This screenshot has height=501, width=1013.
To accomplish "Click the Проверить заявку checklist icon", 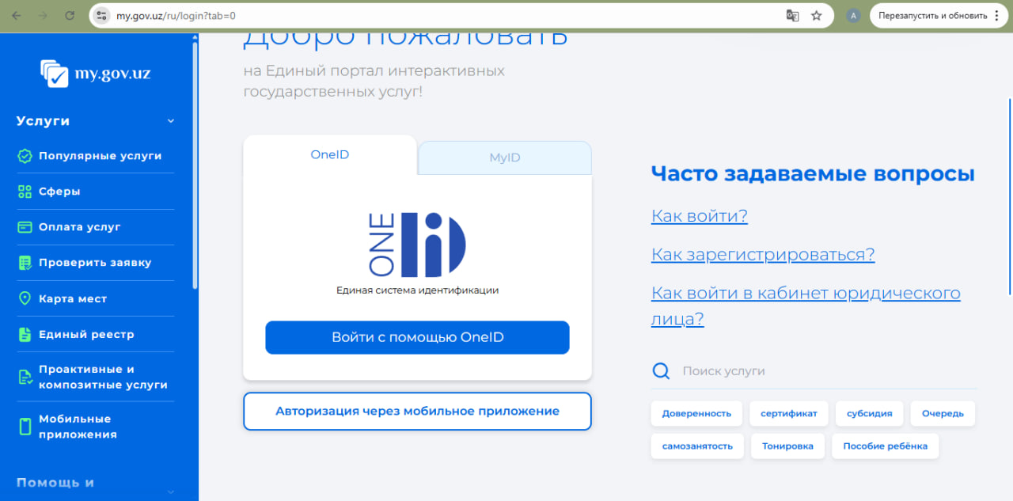I will 25,263.
